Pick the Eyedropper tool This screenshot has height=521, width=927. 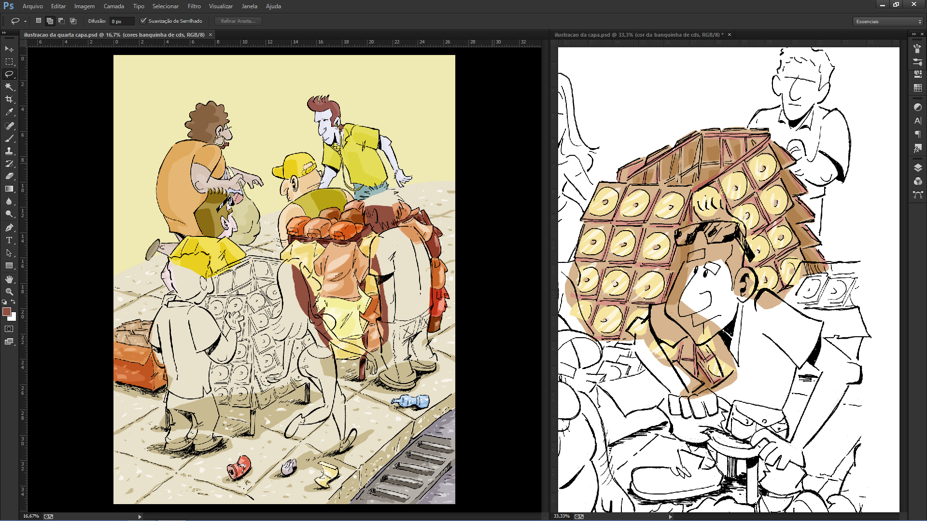pyautogui.click(x=9, y=112)
